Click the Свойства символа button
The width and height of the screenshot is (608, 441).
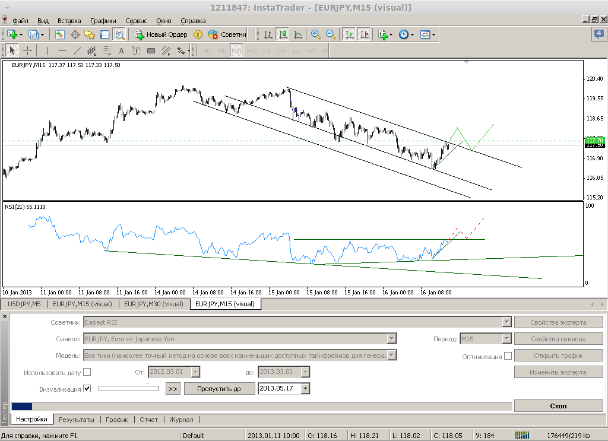pos(558,339)
